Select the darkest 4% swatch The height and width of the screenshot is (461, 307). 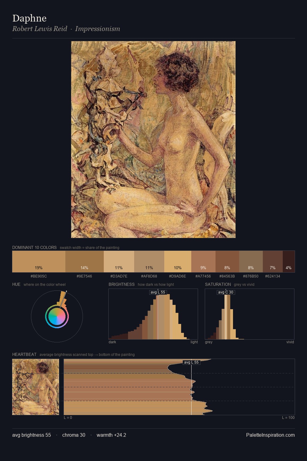click(289, 262)
